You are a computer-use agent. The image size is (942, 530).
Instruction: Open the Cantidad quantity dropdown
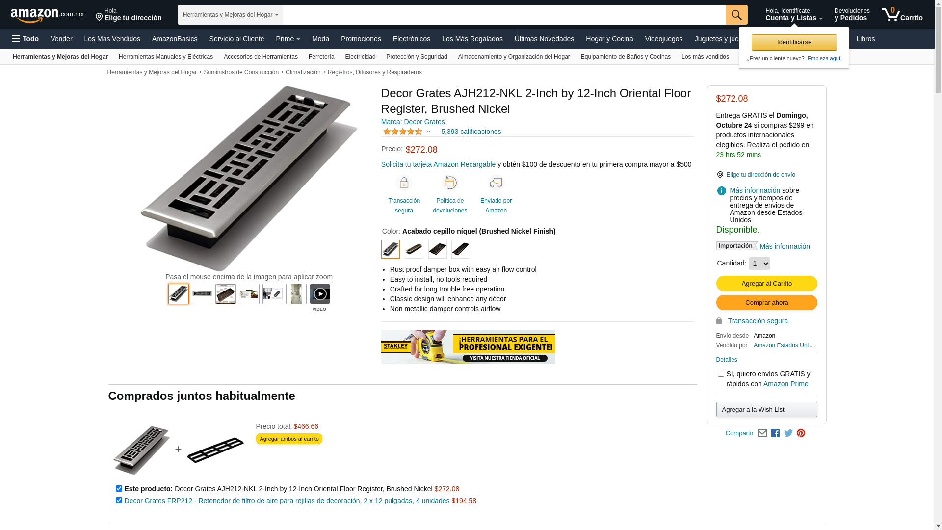(x=759, y=264)
